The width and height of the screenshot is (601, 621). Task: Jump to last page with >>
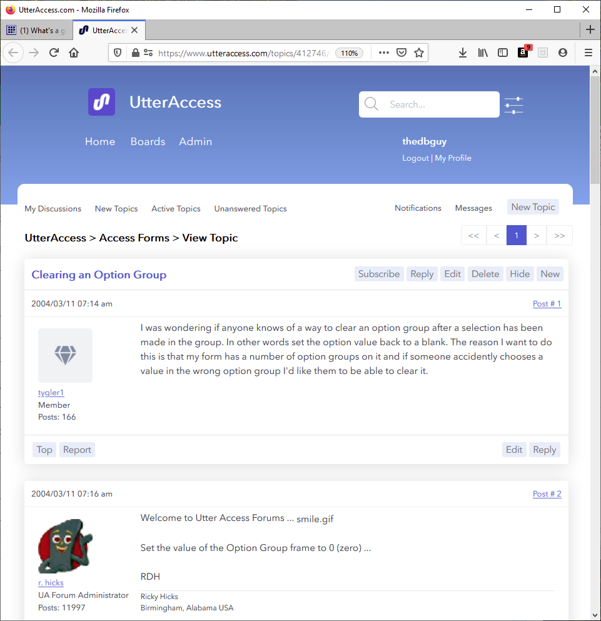click(559, 235)
